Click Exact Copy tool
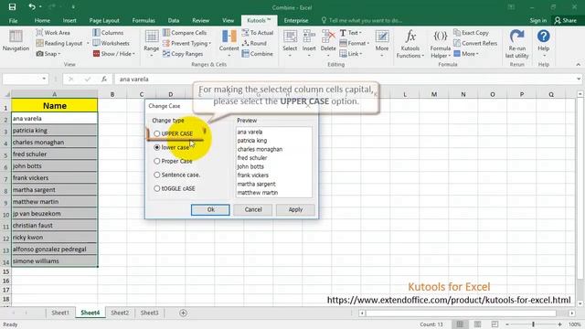The height and width of the screenshot is (329, 585). pos(471,33)
